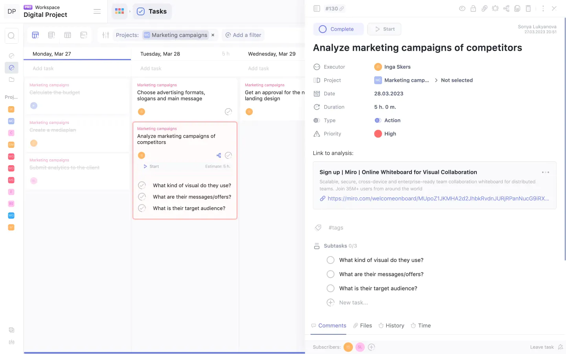Open the filter settings sliders icon
Screen dimensions: 566x354
105,35
